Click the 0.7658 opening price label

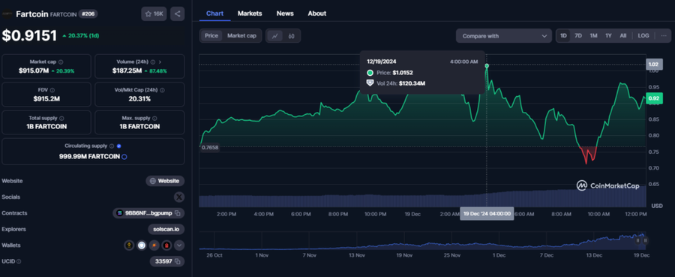click(210, 147)
